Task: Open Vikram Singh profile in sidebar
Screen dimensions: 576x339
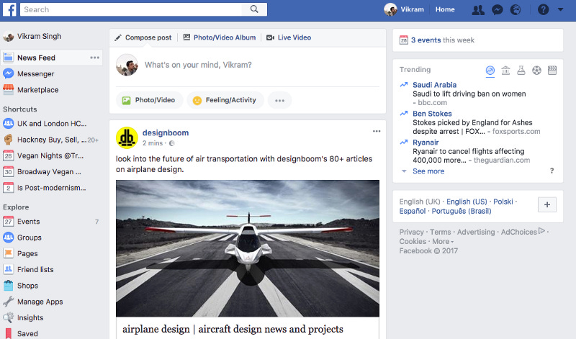Action: [32, 37]
